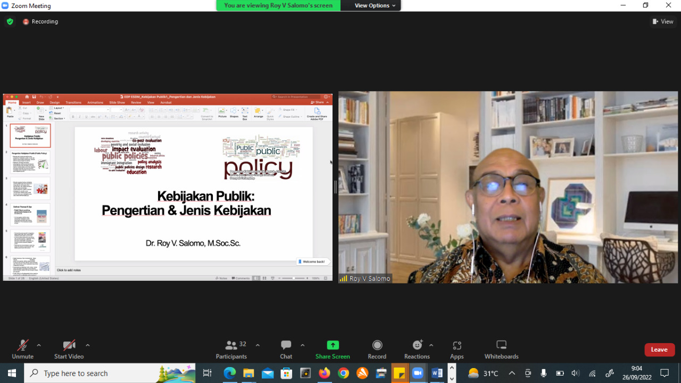Click the View layout button

click(x=663, y=21)
